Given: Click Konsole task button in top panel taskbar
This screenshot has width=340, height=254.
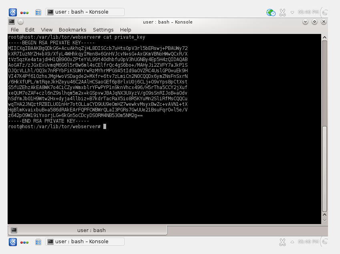Looking at the screenshot, I should (85, 12).
